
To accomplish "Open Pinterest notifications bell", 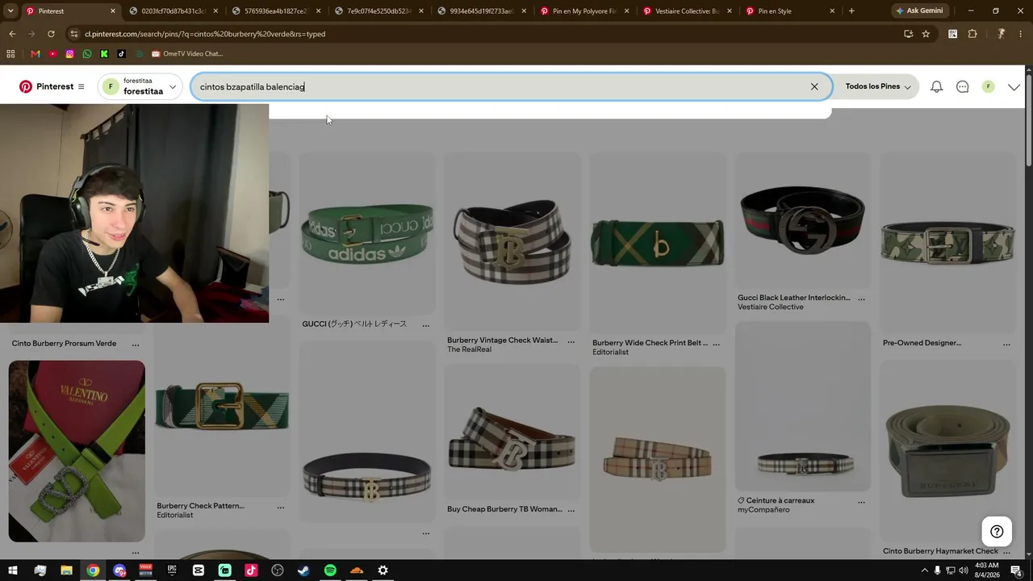I will pyautogui.click(x=936, y=86).
